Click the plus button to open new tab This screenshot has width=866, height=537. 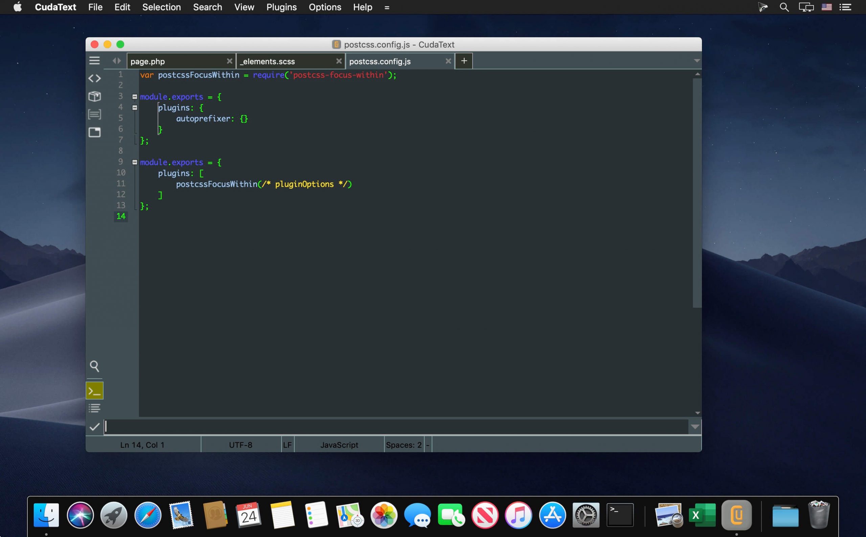[464, 61]
